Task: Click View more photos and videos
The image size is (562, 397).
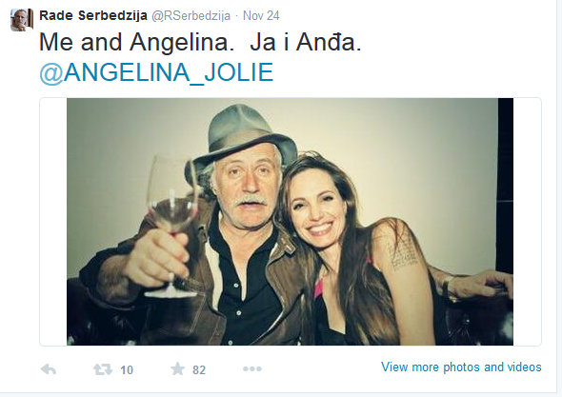Action: (461, 367)
